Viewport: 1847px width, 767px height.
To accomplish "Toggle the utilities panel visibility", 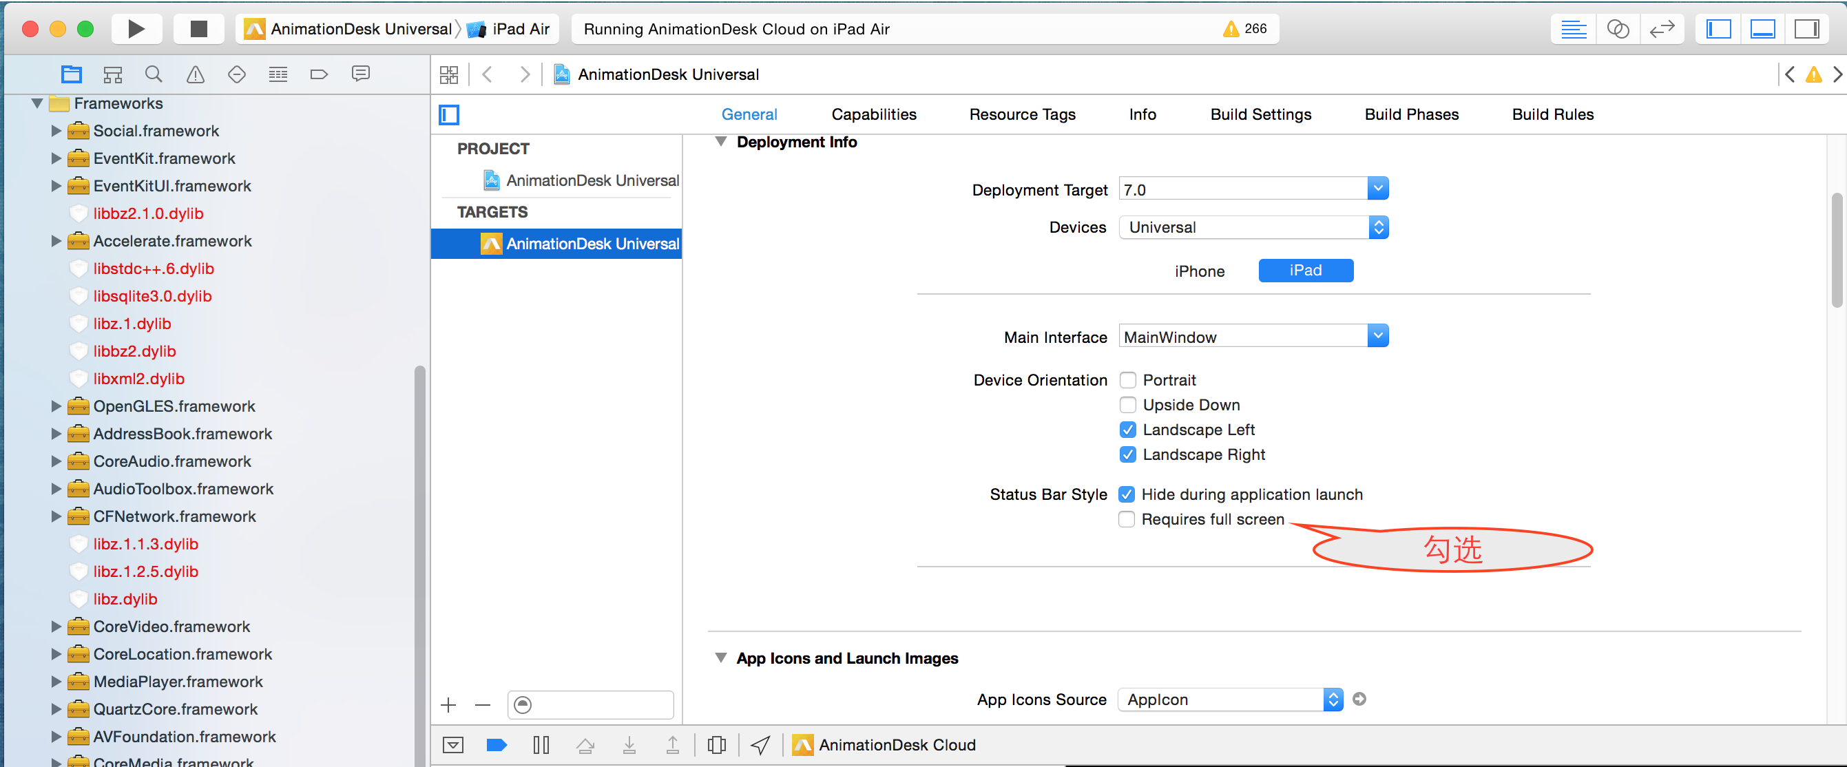I will pos(1806,29).
